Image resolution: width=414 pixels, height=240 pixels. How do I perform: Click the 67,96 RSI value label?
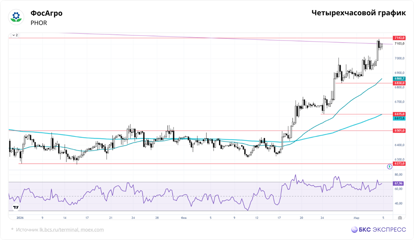pyautogui.click(x=398, y=183)
